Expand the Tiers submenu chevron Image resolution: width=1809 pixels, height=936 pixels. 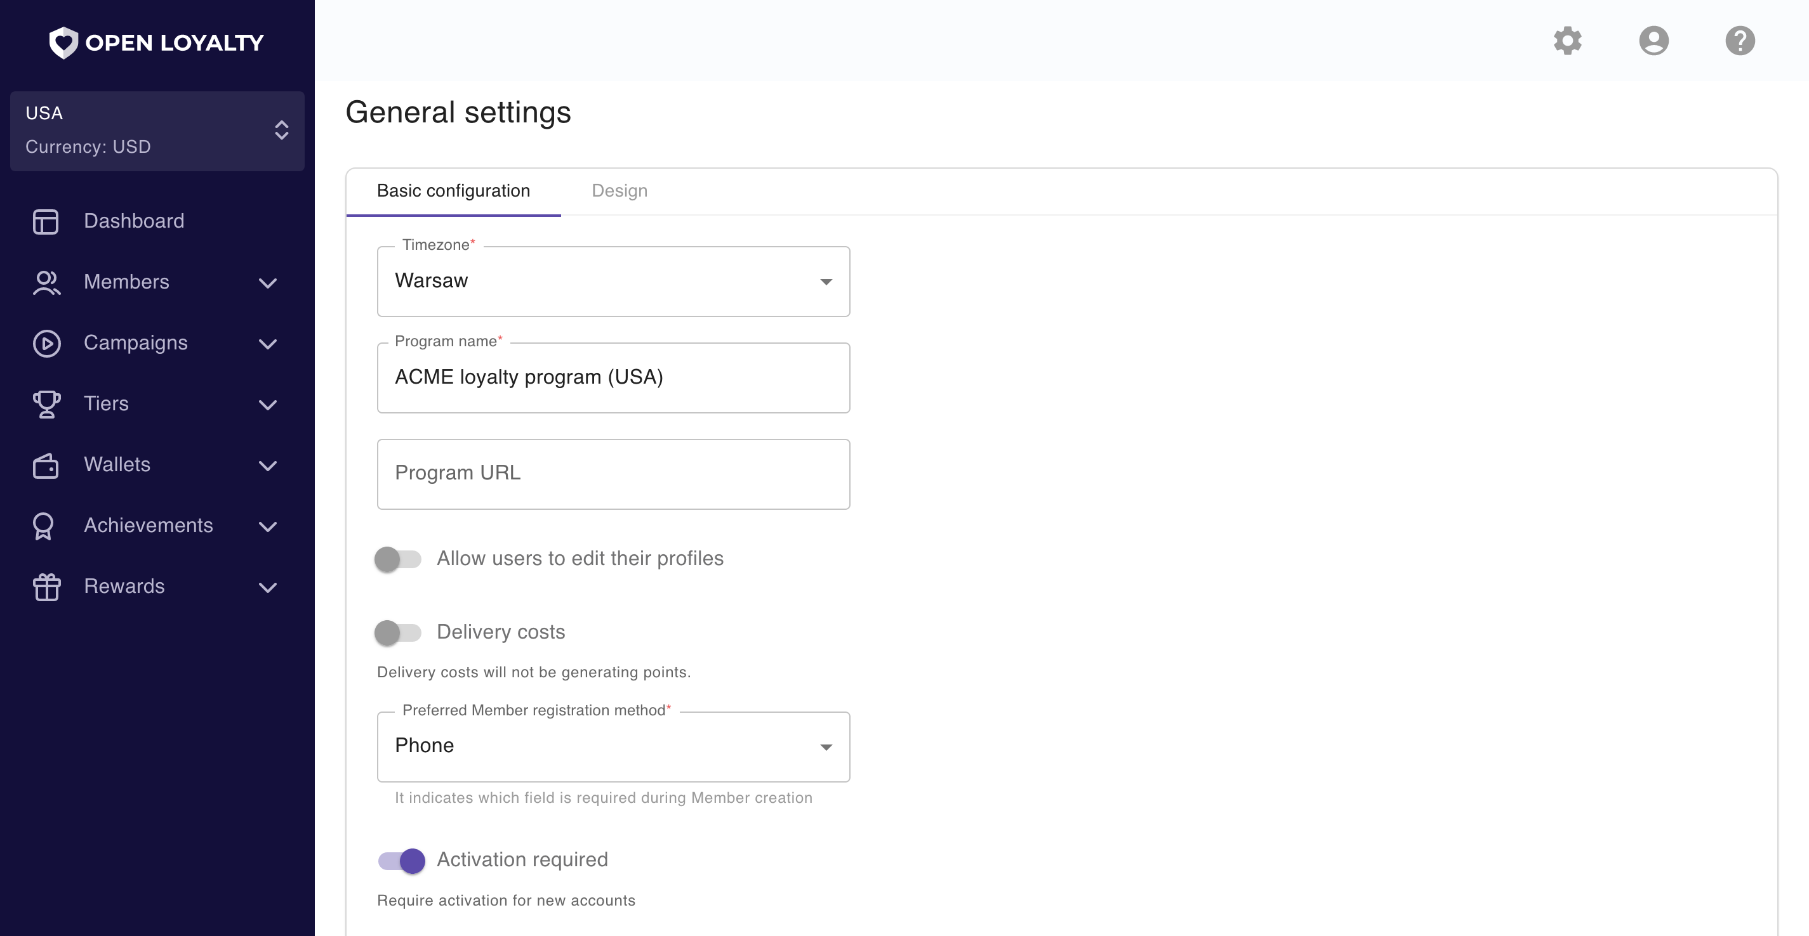click(x=268, y=405)
